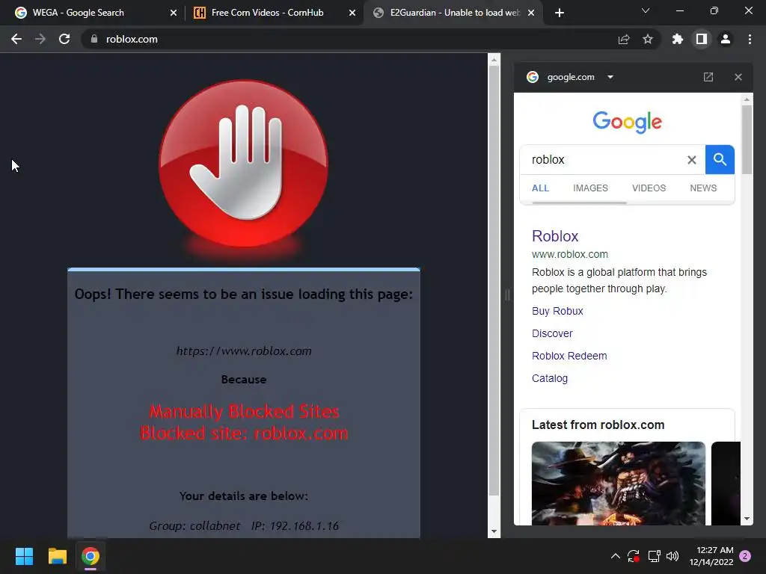Click the Group: collabnet IP details text
The width and height of the screenshot is (766, 574).
click(x=244, y=525)
